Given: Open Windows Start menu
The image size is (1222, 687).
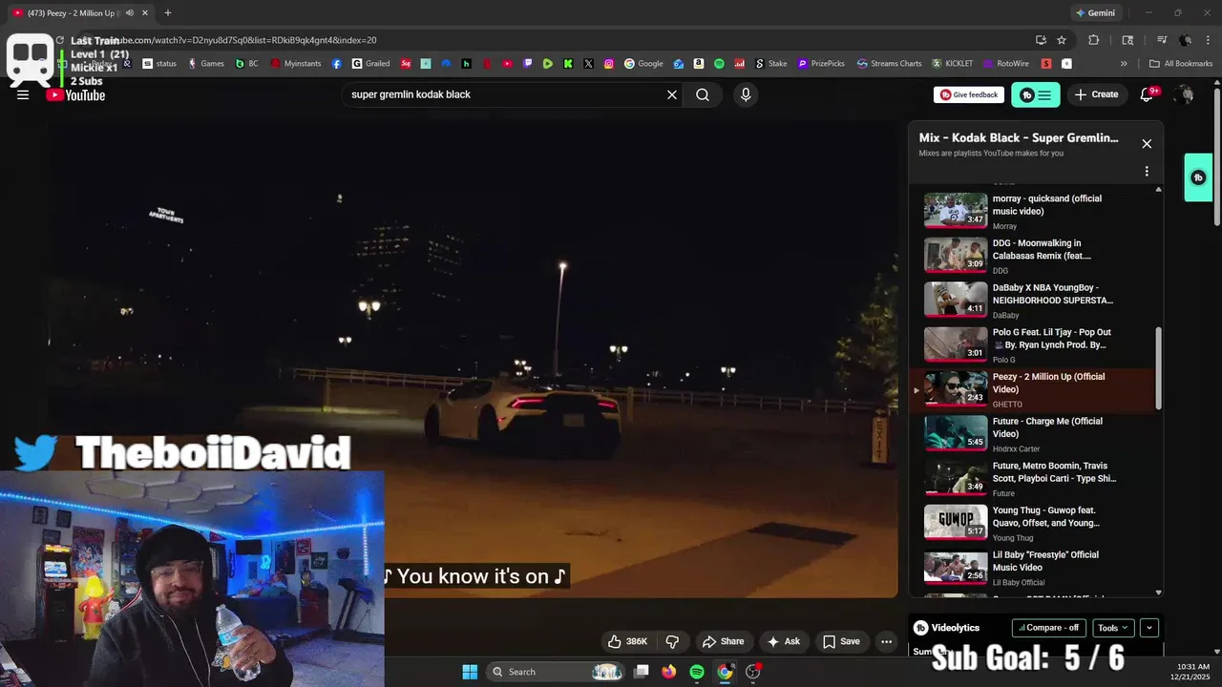Looking at the screenshot, I should click(470, 672).
